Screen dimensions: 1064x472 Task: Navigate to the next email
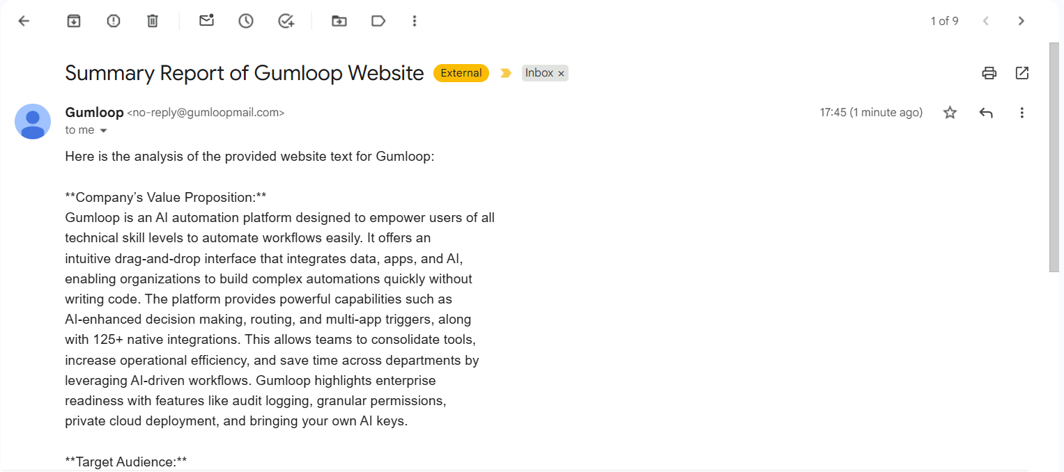tap(1021, 21)
